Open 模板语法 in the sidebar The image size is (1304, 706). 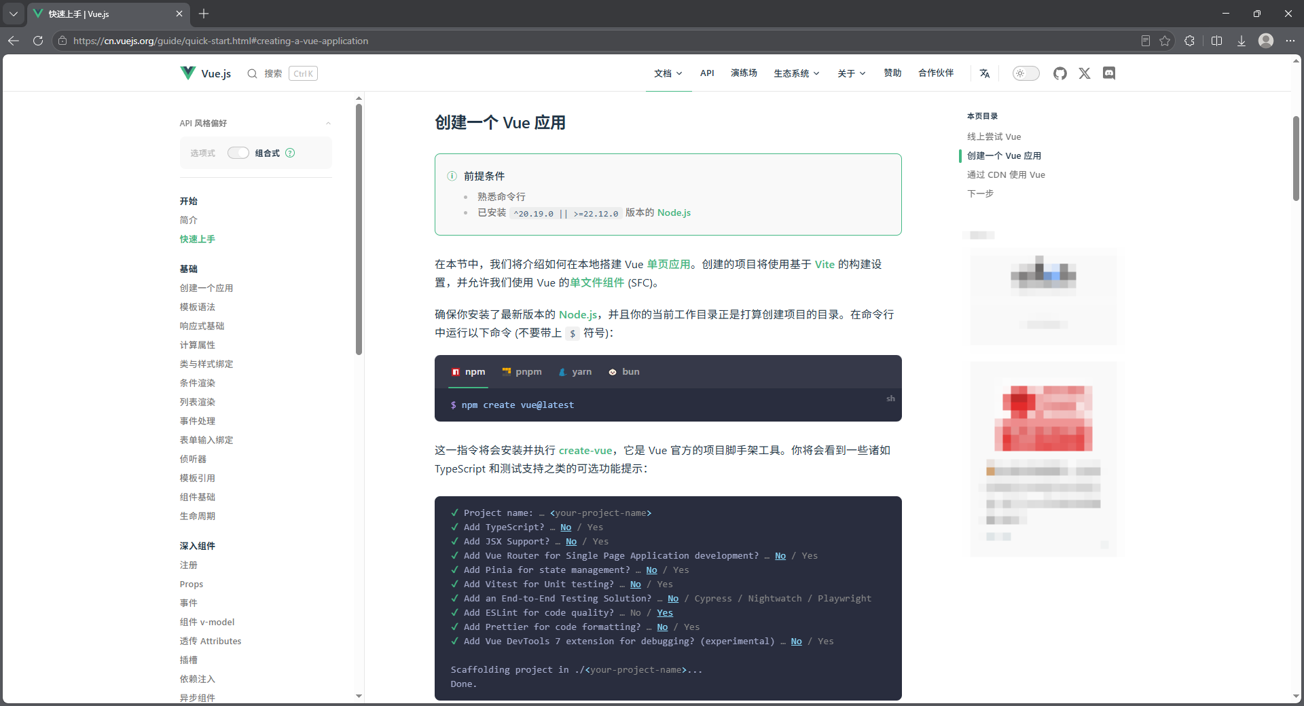tap(198, 307)
